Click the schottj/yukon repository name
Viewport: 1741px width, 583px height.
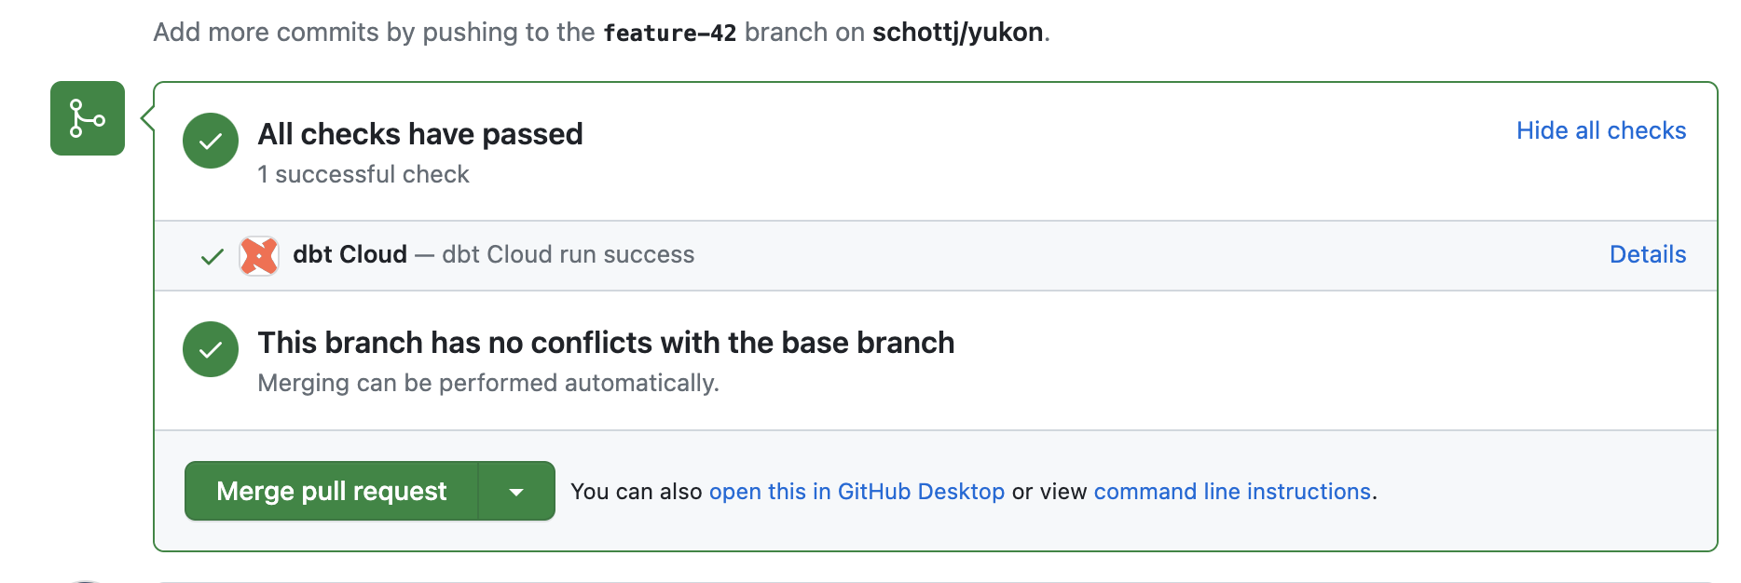tap(957, 31)
